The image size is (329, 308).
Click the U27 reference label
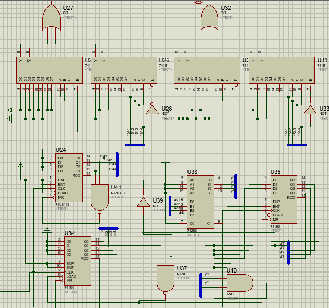68,8
